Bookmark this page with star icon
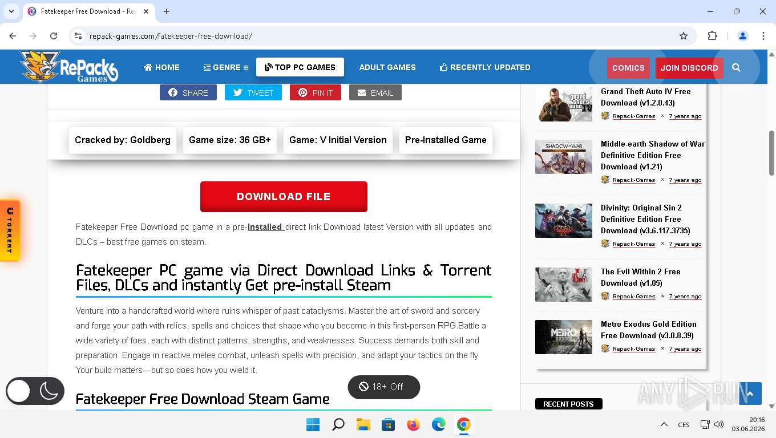This screenshot has width=776, height=438. 684,36
